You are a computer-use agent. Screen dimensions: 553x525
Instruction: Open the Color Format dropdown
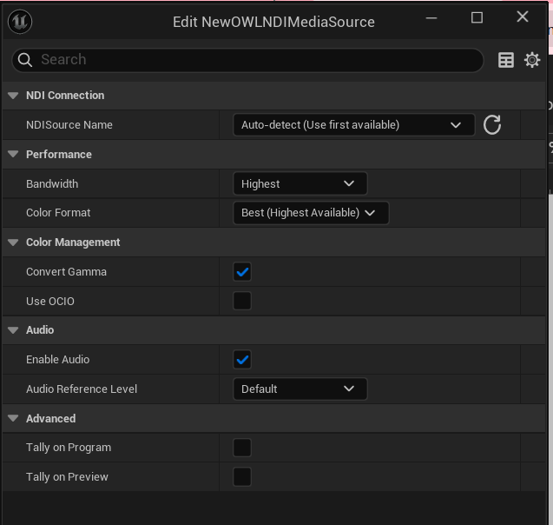311,213
